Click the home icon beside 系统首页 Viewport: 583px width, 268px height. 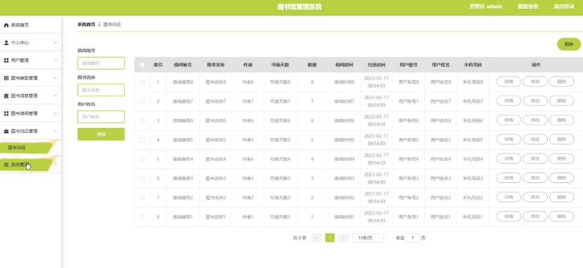click(x=6, y=25)
